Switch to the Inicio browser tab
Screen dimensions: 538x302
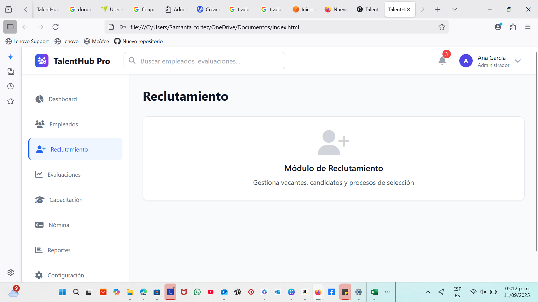(304, 10)
